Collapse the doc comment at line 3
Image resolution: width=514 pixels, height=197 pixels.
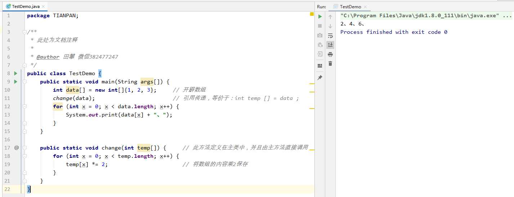[x=24, y=32]
